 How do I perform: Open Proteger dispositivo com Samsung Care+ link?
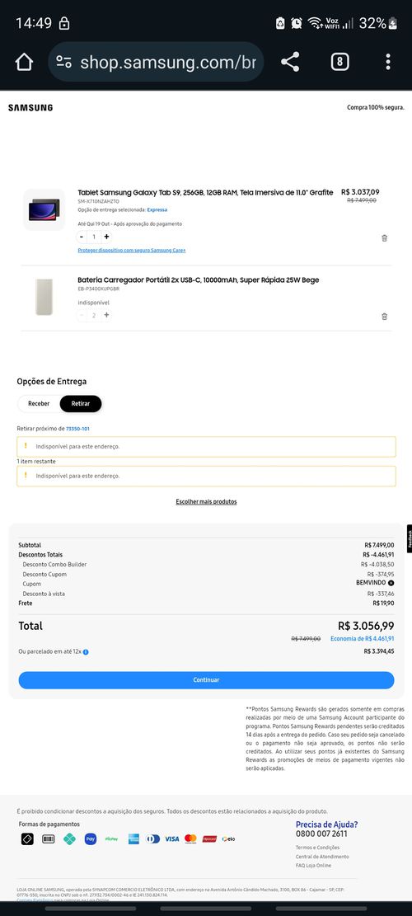(x=132, y=250)
